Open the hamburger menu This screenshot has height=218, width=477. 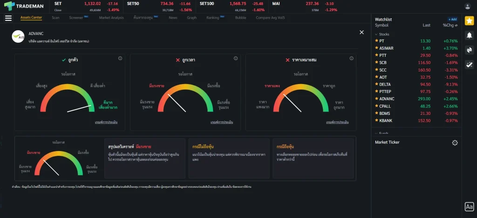(8, 18)
